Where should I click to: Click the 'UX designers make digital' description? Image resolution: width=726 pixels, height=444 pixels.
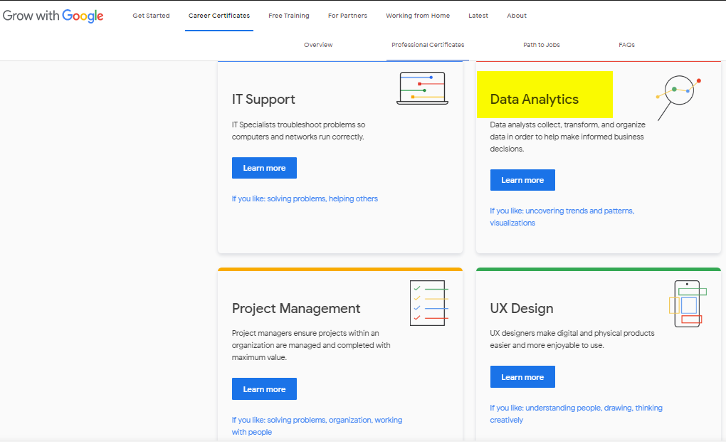point(572,339)
